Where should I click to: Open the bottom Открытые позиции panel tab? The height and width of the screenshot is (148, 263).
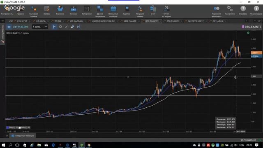point(23,136)
